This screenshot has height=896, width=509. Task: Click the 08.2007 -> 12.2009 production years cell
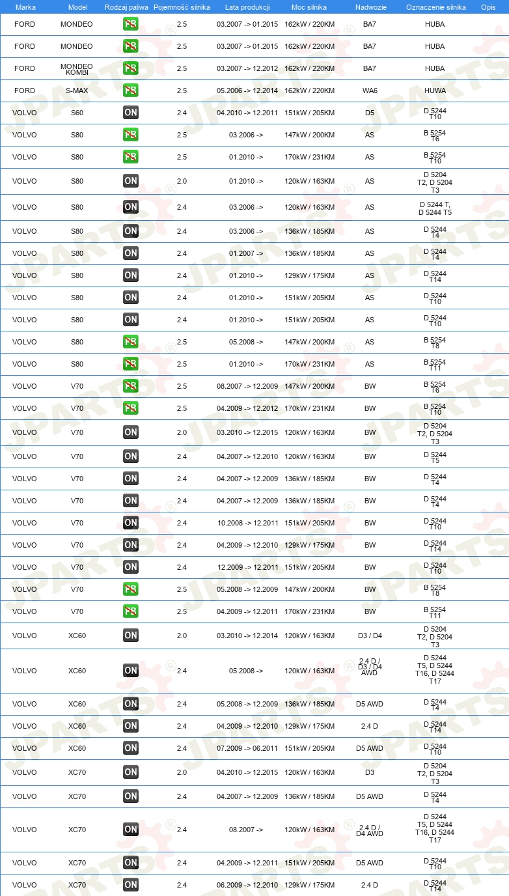(247, 386)
